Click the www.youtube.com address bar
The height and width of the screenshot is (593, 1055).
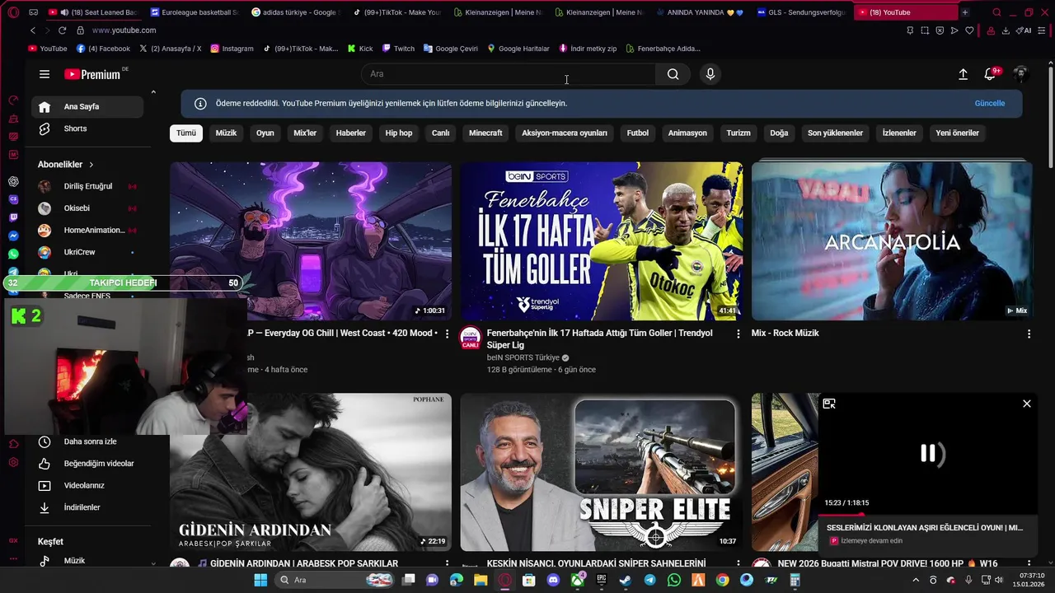point(124,30)
